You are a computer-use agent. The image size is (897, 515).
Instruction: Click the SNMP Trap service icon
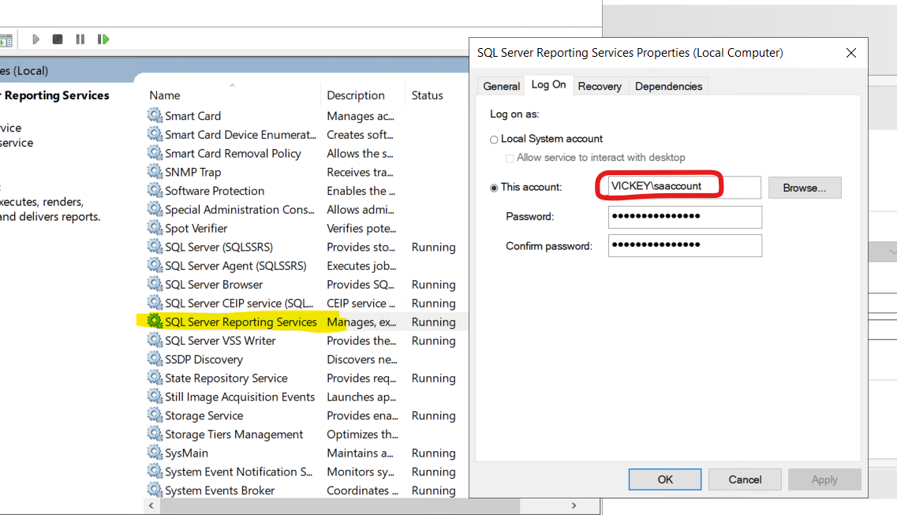tap(153, 172)
